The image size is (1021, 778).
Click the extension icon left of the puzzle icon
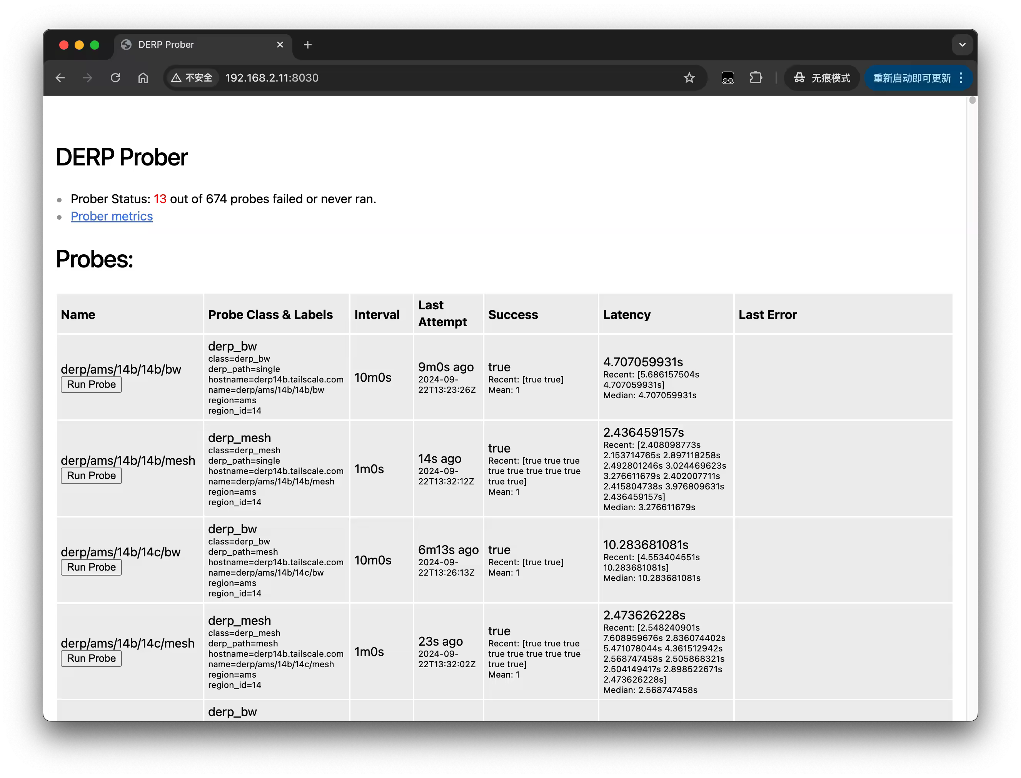coord(727,78)
